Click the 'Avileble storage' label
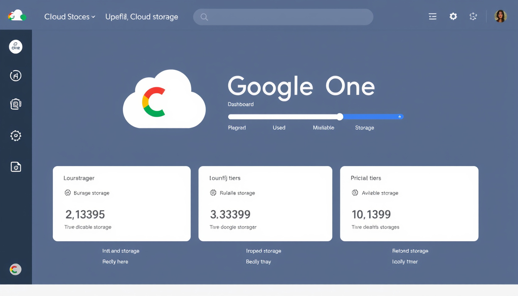 tap(380, 193)
